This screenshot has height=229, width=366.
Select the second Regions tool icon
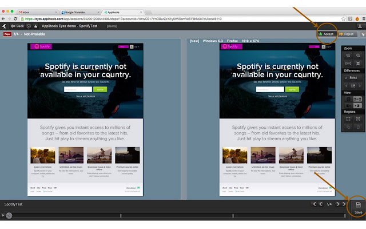[x=358, y=119]
